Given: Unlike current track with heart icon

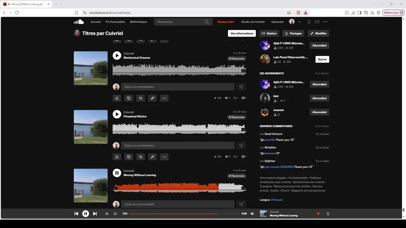Looking at the screenshot, I should (318, 214).
